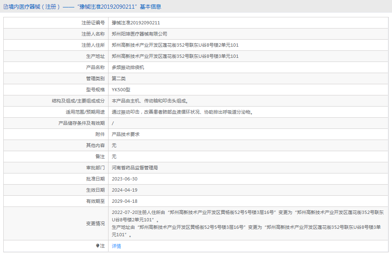Click the 生产地址 address value

(x=175, y=56)
